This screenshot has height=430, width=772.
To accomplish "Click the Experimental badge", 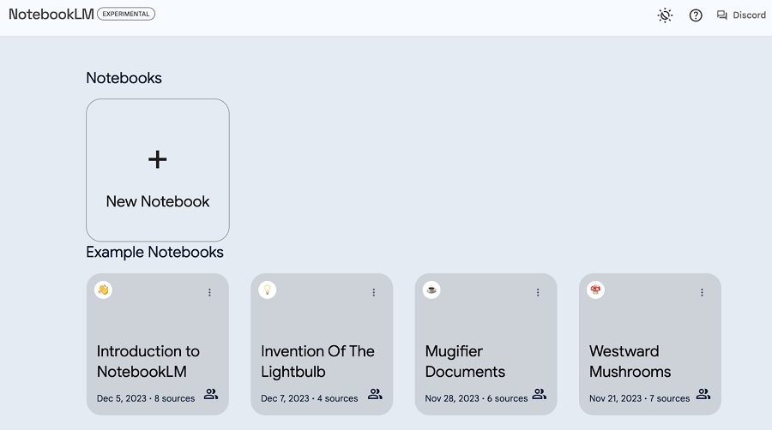I will pos(126,14).
